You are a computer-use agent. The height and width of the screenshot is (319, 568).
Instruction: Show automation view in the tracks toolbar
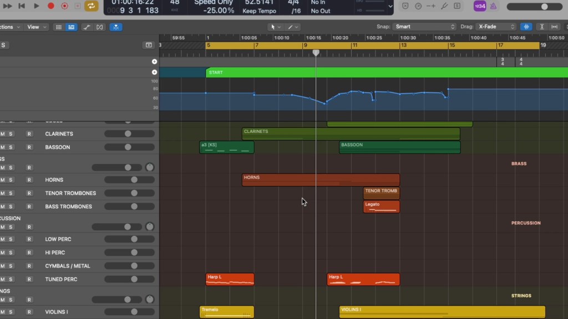click(87, 27)
